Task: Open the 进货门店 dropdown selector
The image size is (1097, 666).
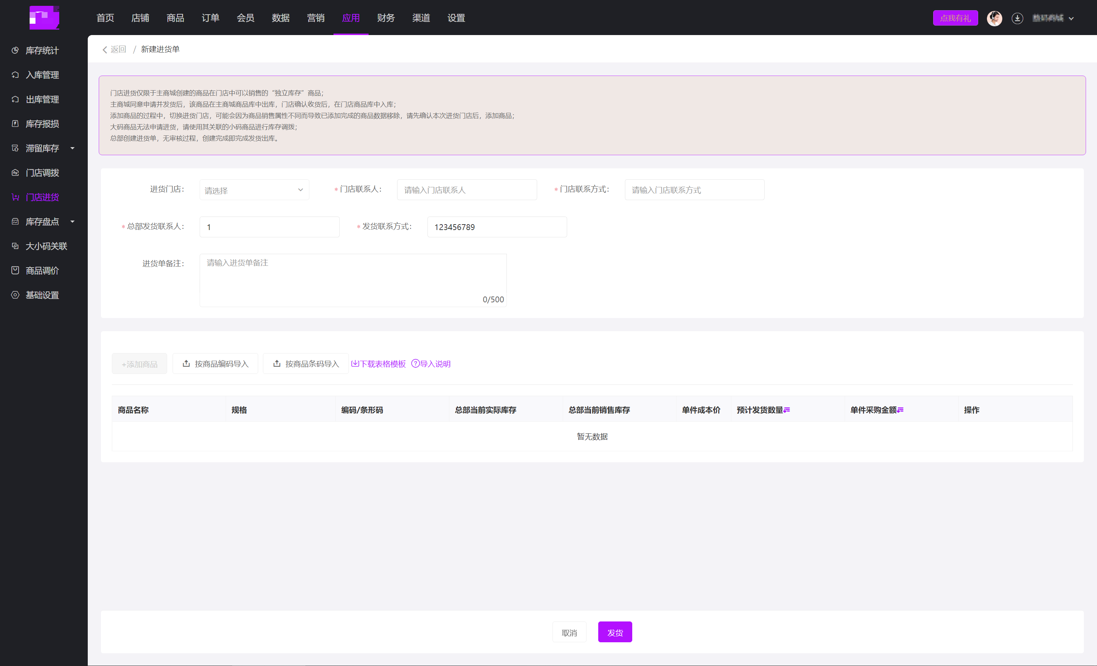Action: [x=254, y=190]
